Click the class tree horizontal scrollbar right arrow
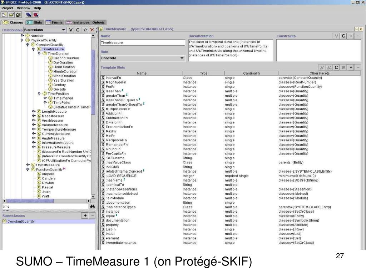366x274 pixels. pyautogui.click(x=89, y=201)
